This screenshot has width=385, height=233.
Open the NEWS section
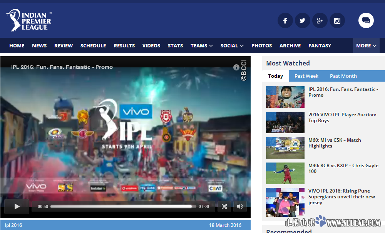39,46
